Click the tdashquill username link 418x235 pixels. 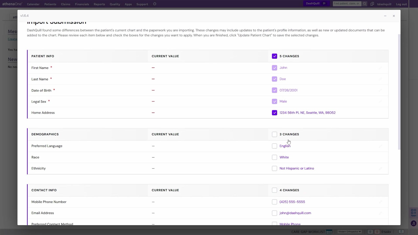[384, 4]
